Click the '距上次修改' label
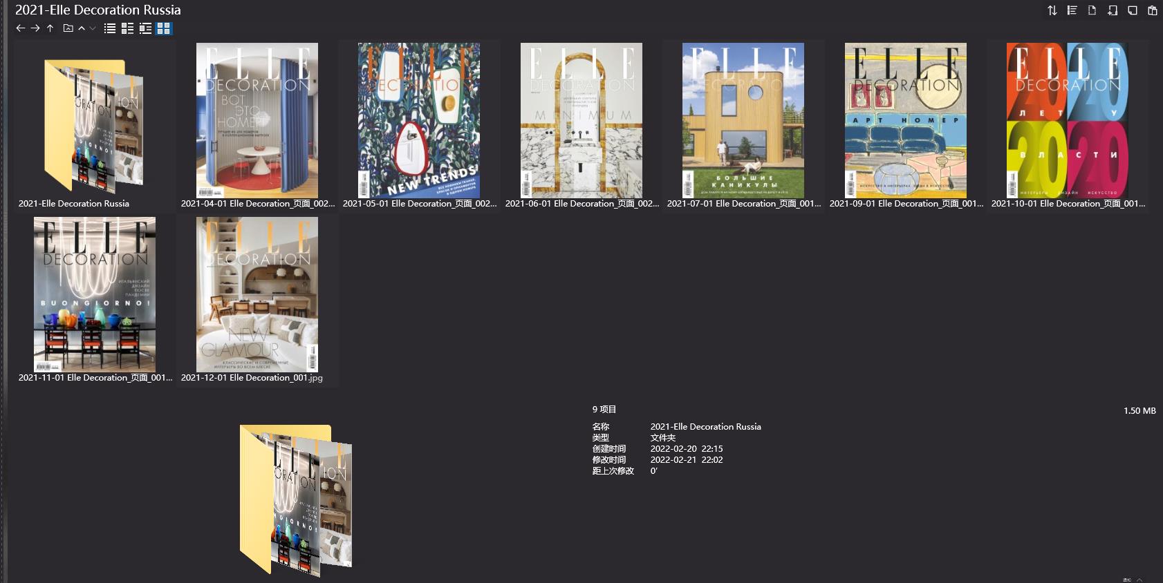The width and height of the screenshot is (1163, 583). 613,471
